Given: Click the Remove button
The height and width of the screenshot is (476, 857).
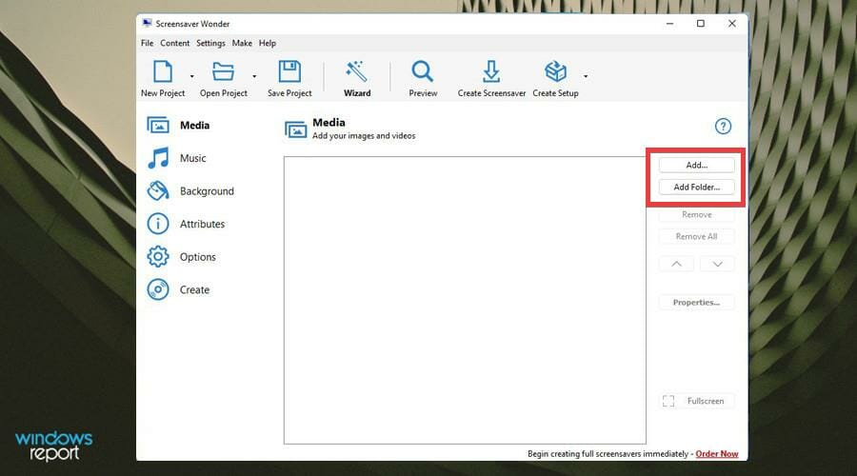Looking at the screenshot, I should [x=696, y=215].
